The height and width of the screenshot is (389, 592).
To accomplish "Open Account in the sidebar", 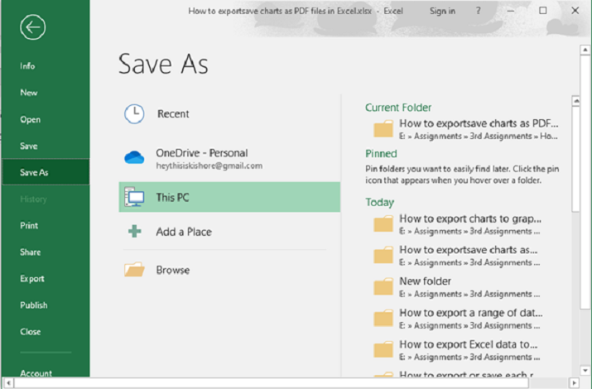I will click(x=36, y=373).
